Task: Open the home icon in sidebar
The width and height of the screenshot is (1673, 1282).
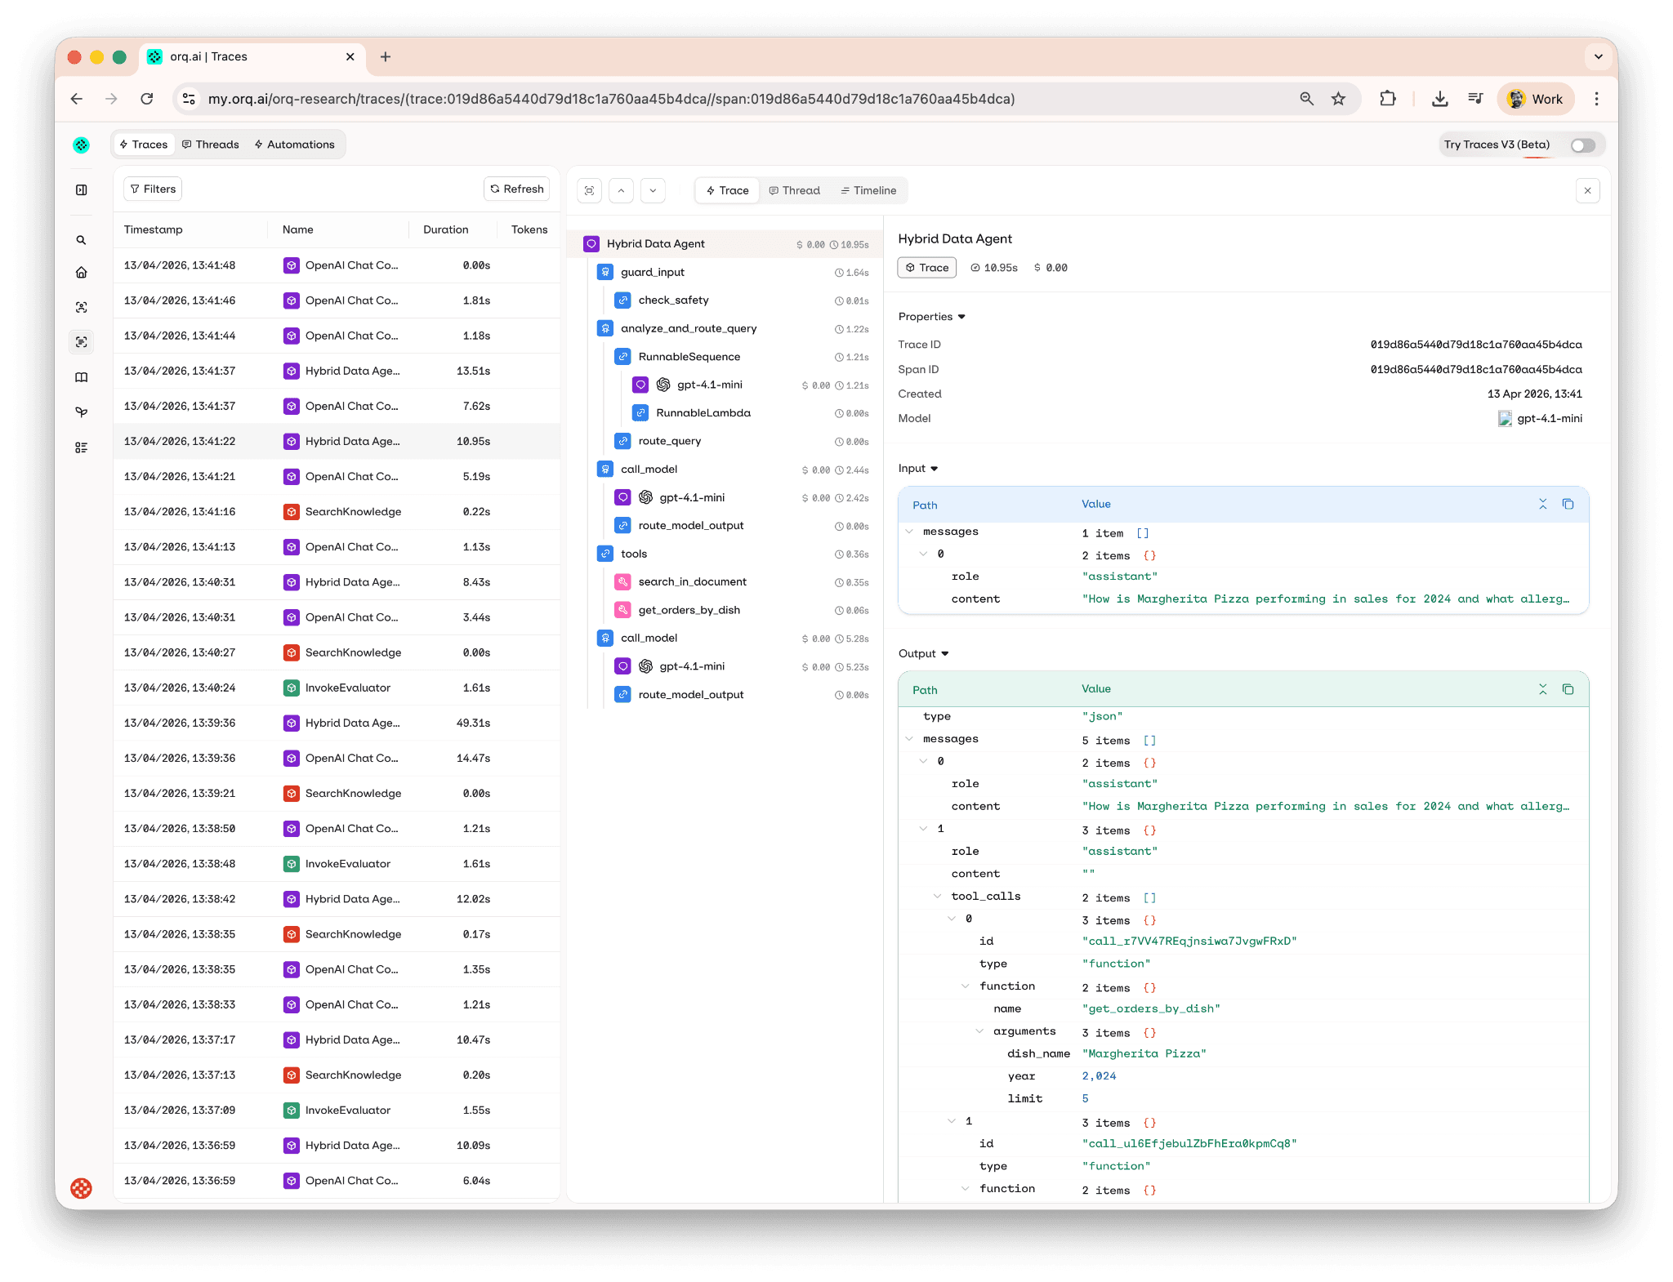Action: click(x=81, y=273)
